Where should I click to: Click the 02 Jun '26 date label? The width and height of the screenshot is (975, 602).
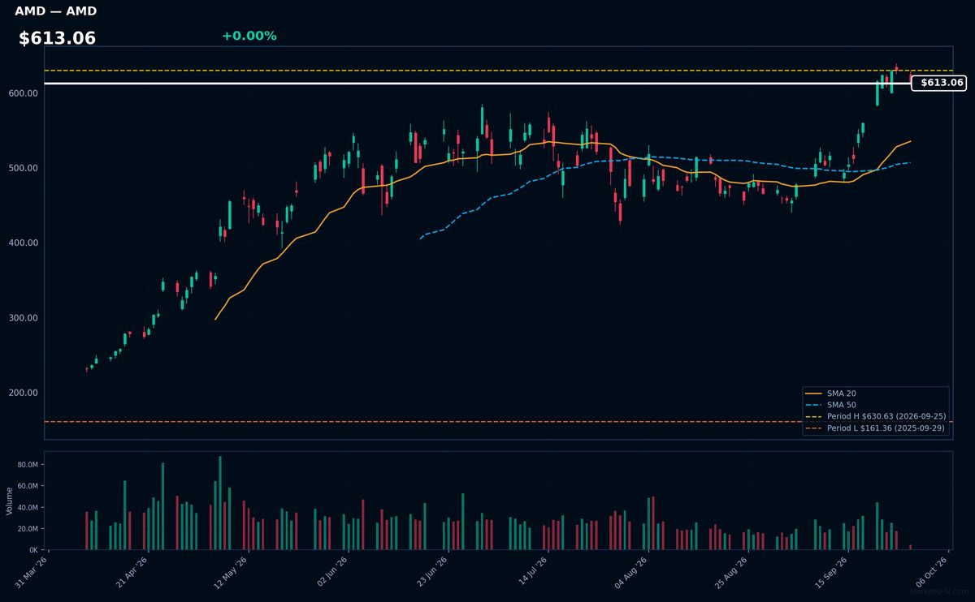click(x=332, y=571)
